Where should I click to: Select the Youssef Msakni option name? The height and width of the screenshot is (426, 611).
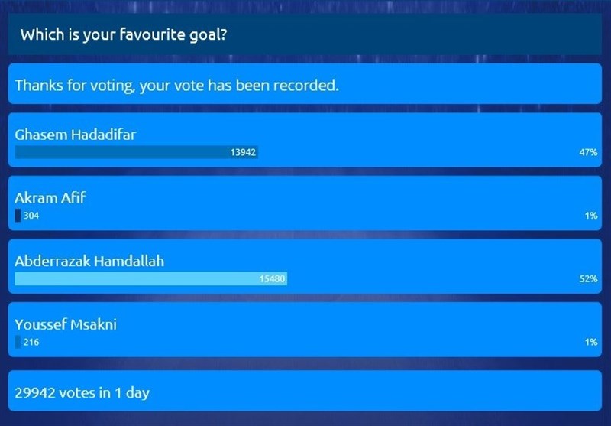coord(66,324)
